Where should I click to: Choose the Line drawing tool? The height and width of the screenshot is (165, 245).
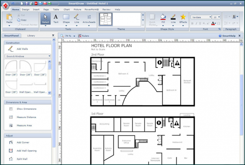pos(76,18)
